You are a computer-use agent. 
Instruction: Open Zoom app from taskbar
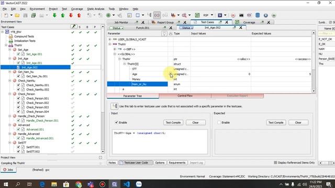139,184
